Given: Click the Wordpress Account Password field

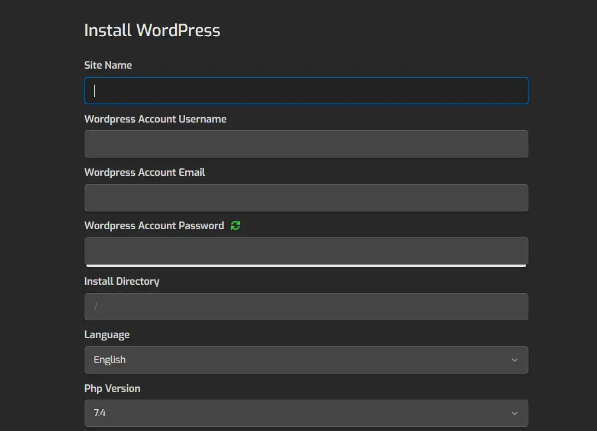Looking at the screenshot, I should click(306, 251).
